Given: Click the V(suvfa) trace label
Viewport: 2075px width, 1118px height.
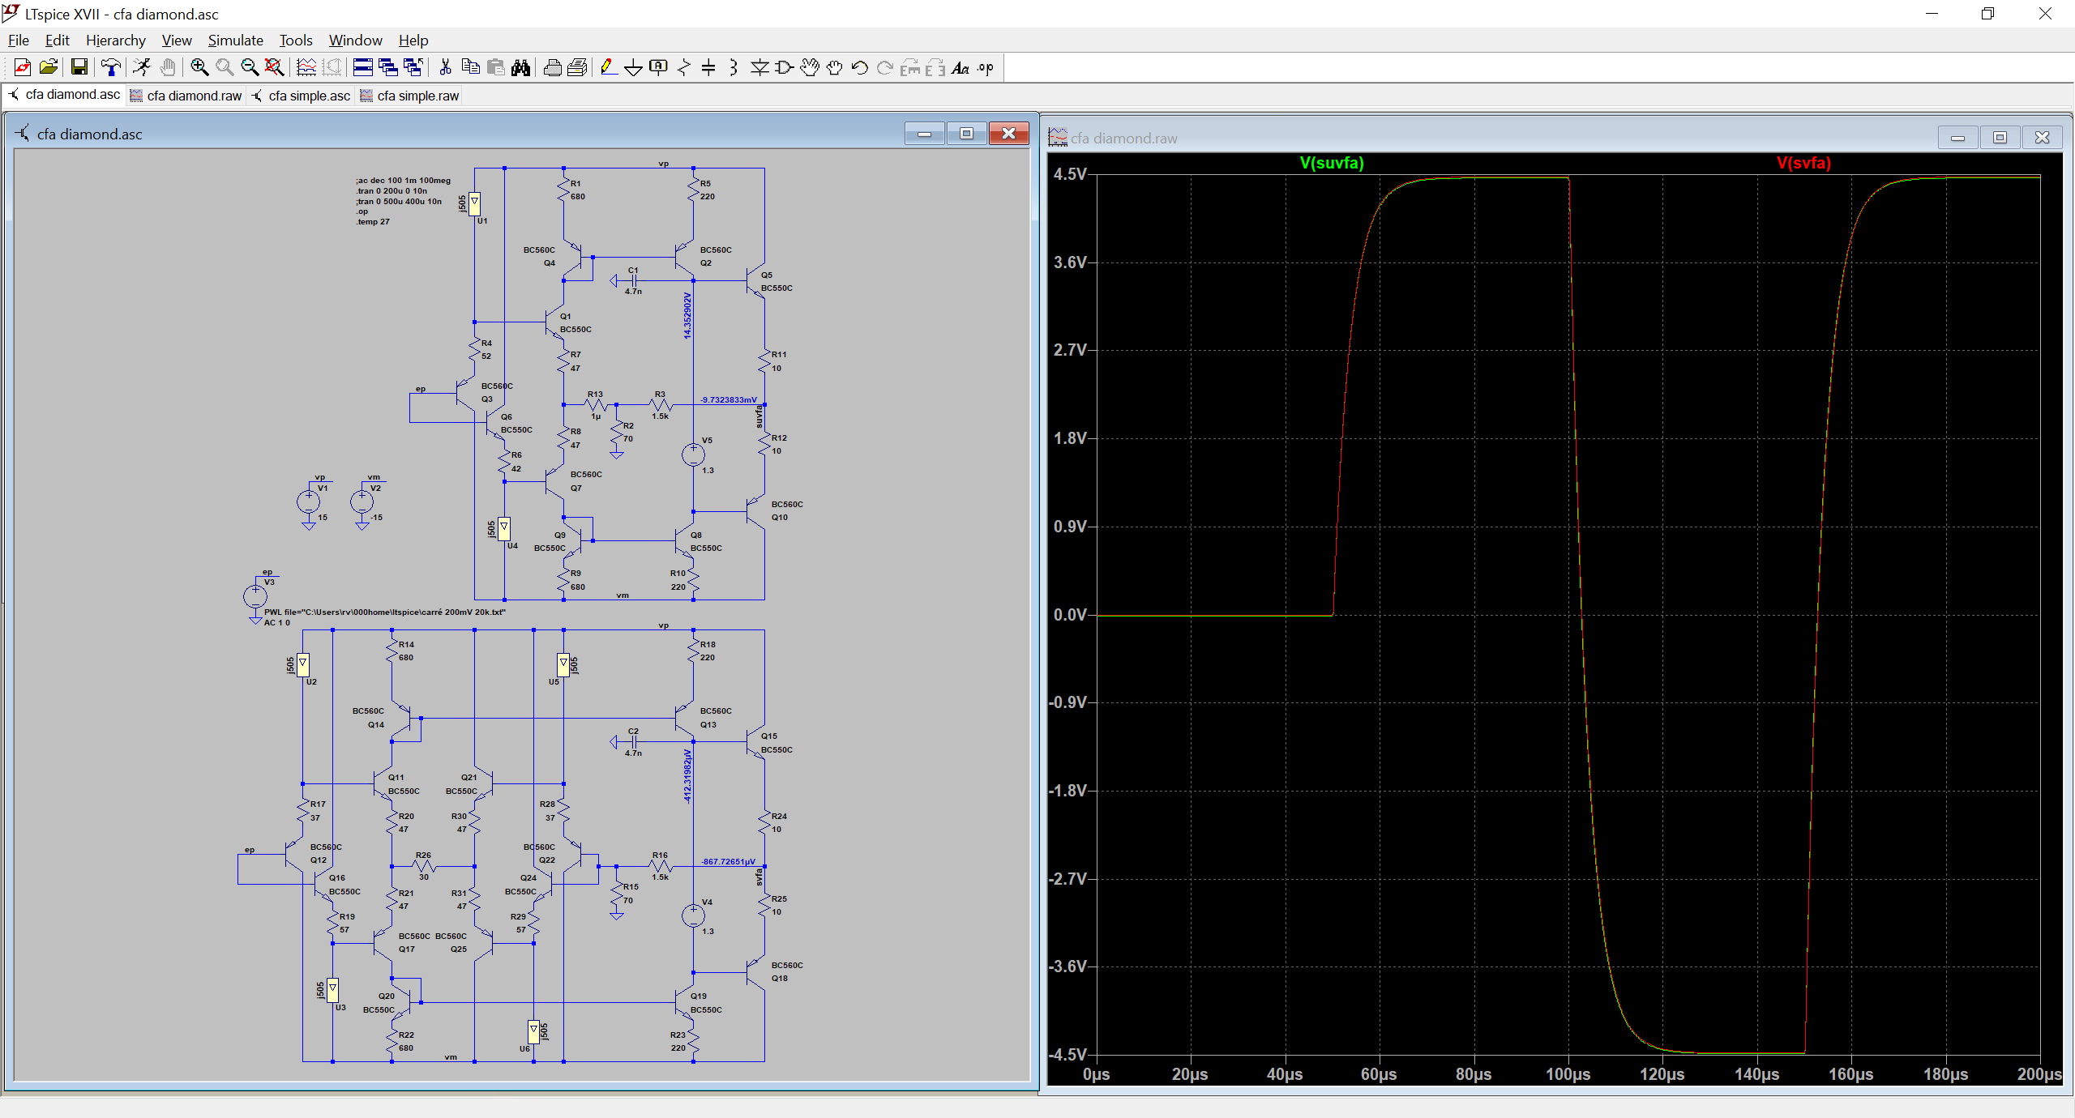Looking at the screenshot, I should click(x=1332, y=163).
